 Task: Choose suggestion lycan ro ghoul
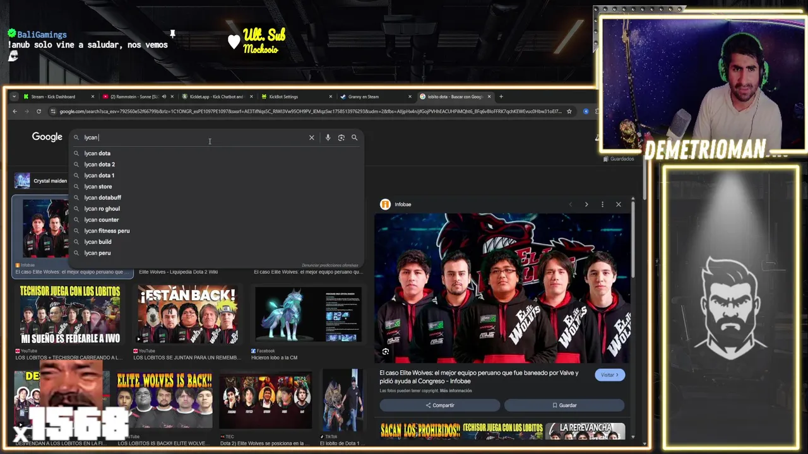pos(216,209)
